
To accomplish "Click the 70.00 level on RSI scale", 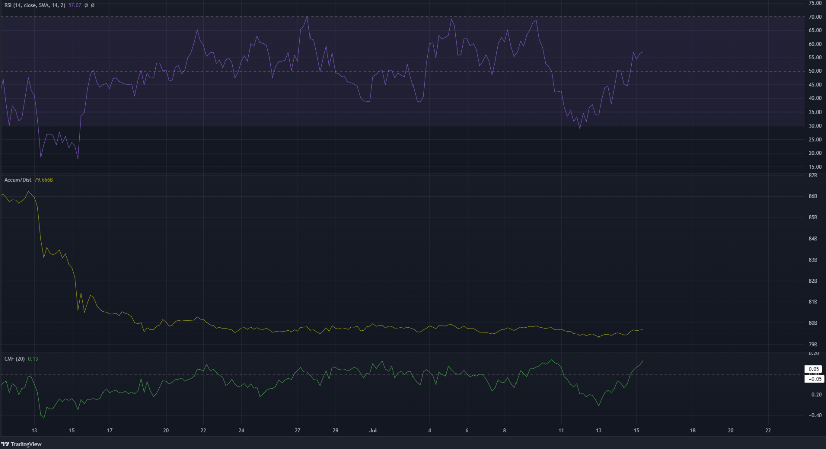I will (x=815, y=17).
